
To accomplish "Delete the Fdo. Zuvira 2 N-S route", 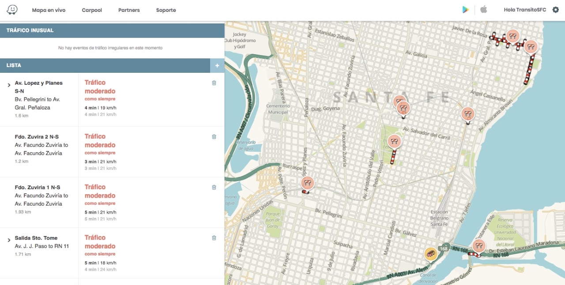I will point(214,137).
